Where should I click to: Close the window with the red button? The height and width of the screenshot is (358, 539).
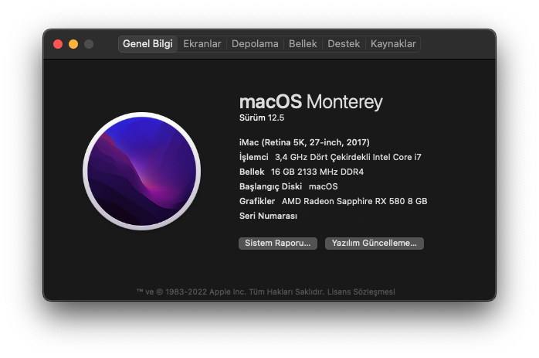pyautogui.click(x=58, y=44)
